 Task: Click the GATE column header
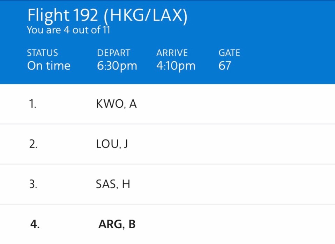[229, 53]
